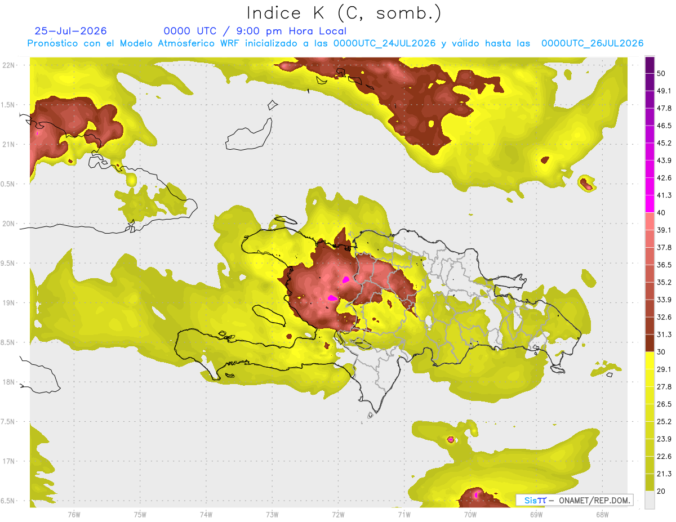Click the colorbar value "27.8"
676x522 pixels.
[665, 387]
